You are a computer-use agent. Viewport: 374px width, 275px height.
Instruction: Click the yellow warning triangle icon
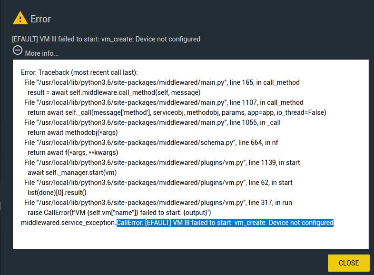[x=20, y=18]
